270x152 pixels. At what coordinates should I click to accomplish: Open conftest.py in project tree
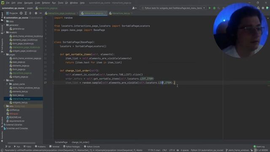point(13,110)
